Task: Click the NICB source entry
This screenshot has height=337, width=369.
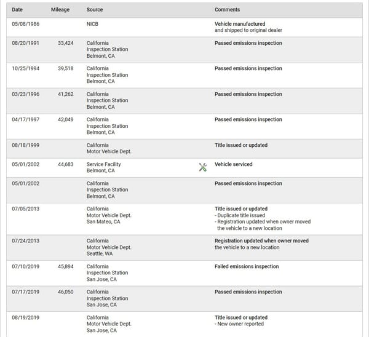Action: [x=92, y=24]
